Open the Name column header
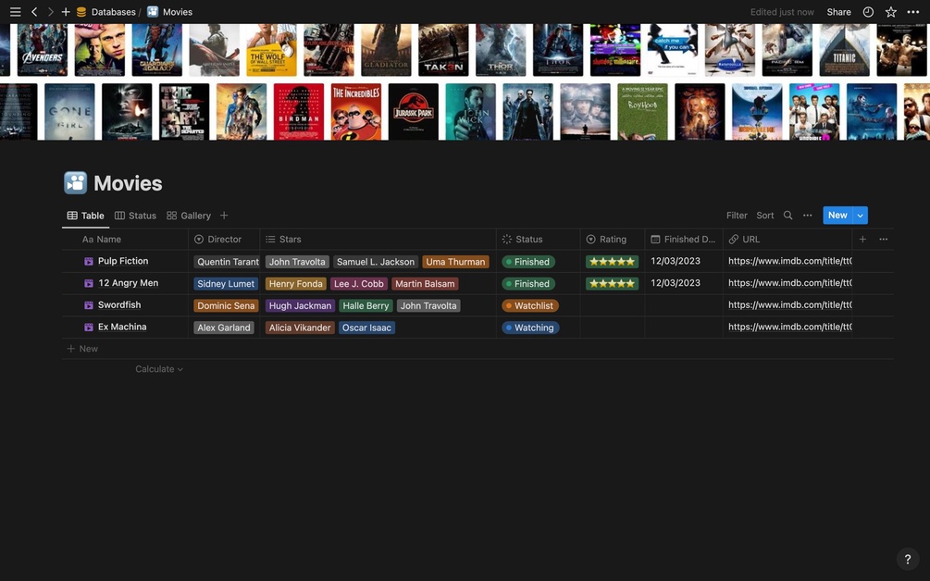Viewport: 930px width, 581px height. tap(125, 240)
